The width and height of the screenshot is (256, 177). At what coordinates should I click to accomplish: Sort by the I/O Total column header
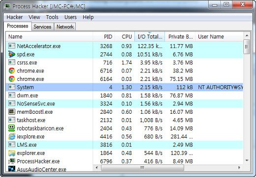click(x=150, y=37)
